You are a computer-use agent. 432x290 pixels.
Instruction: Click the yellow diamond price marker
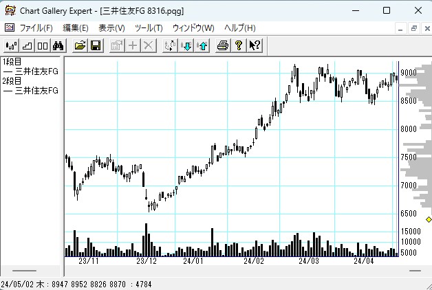click(428, 219)
